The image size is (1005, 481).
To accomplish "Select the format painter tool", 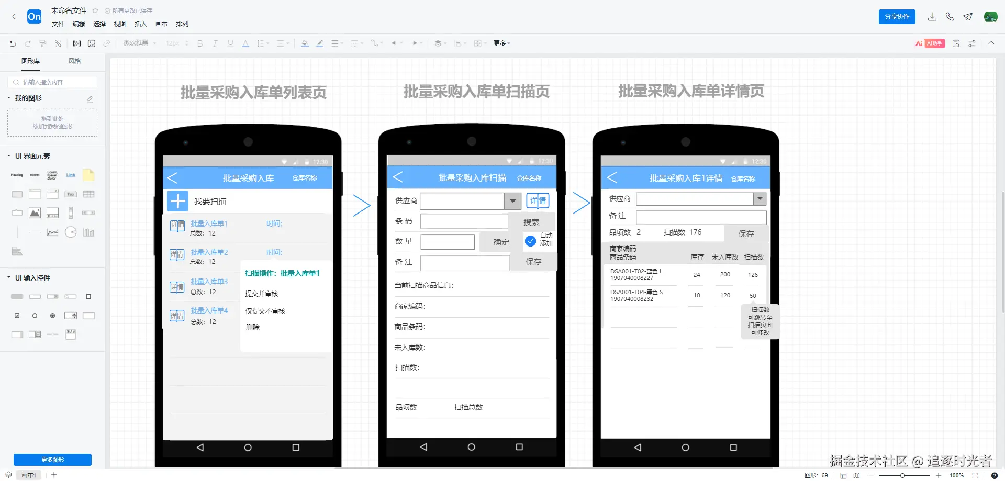I will [43, 43].
